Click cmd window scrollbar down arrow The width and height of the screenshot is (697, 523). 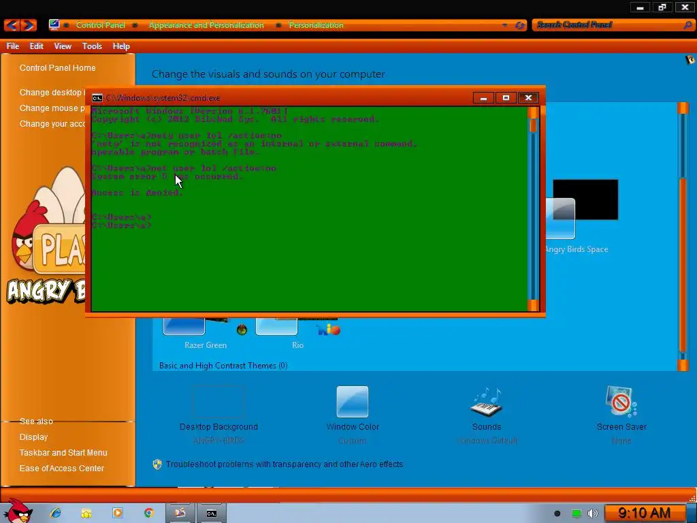533,305
